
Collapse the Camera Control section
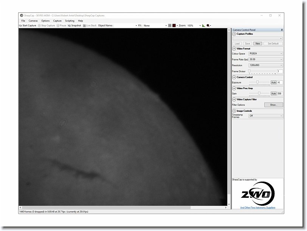point(234,77)
